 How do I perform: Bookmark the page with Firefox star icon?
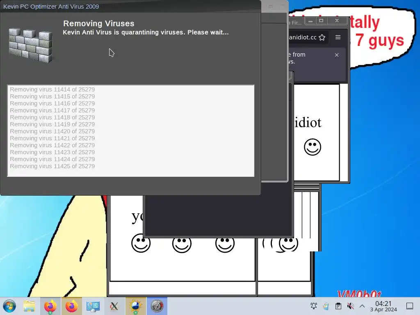[322, 37]
